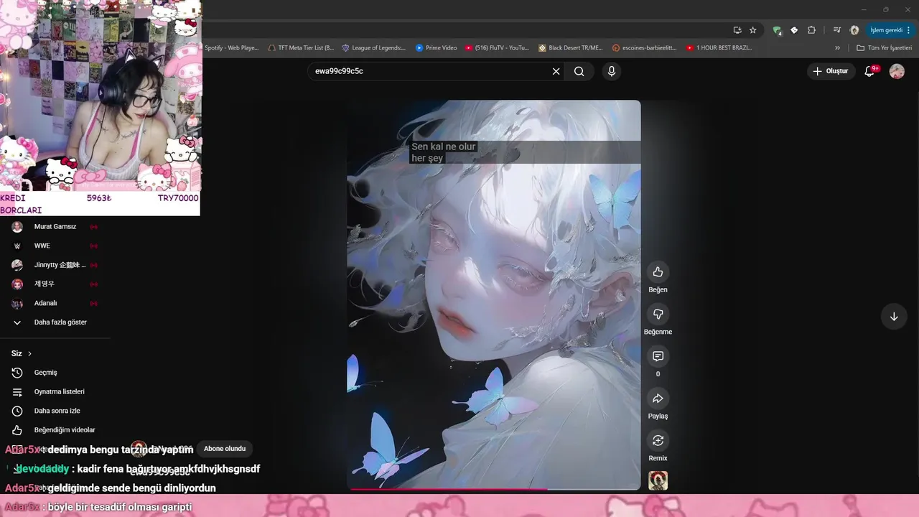
Task: Start a voice search with the microphone
Action: click(x=611, y=71)
